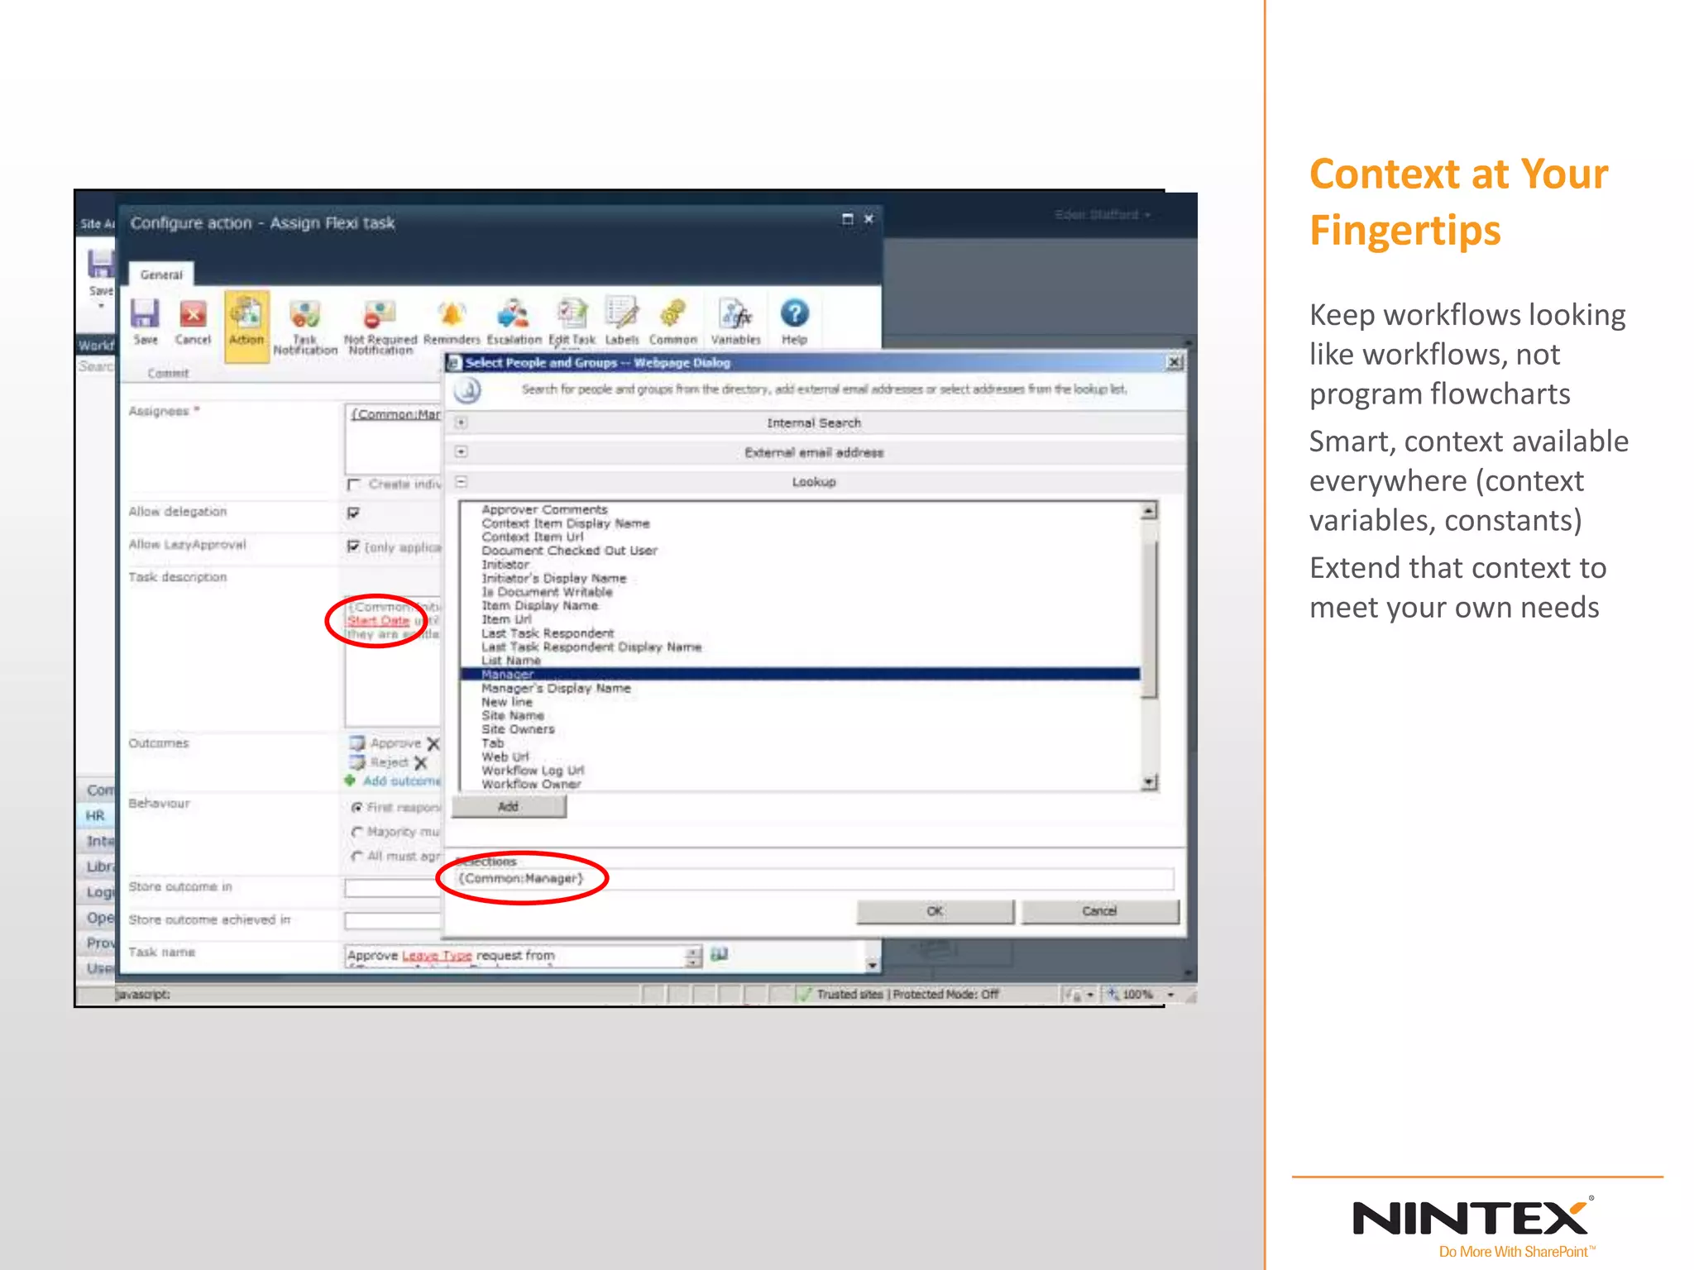Confirm with OK in people dialog

click(x=935, y=911)
